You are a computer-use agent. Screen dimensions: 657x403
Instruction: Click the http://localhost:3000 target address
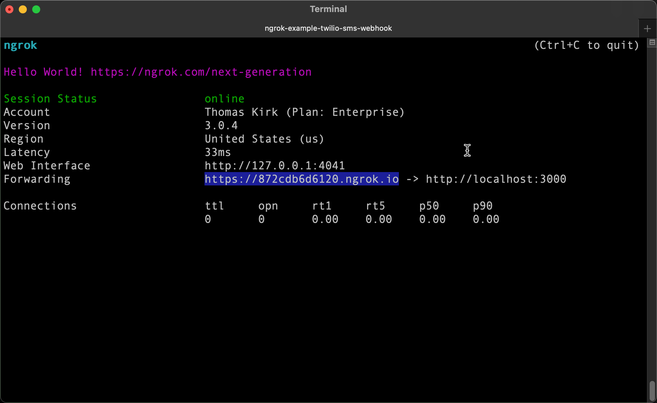click(x=496, y=179)
